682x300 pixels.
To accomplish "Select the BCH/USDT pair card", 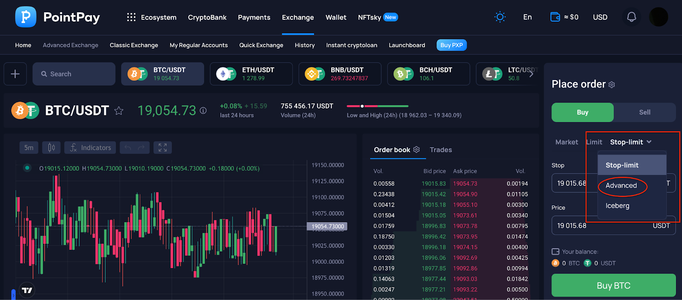I will pyautogui.click(x=429, y=74).
